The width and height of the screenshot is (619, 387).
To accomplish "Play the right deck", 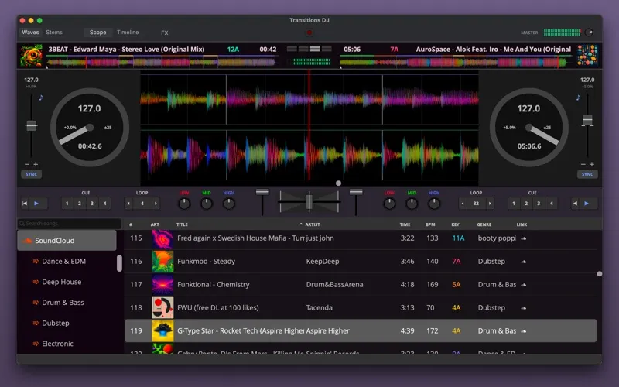I will tap(587, 204).
